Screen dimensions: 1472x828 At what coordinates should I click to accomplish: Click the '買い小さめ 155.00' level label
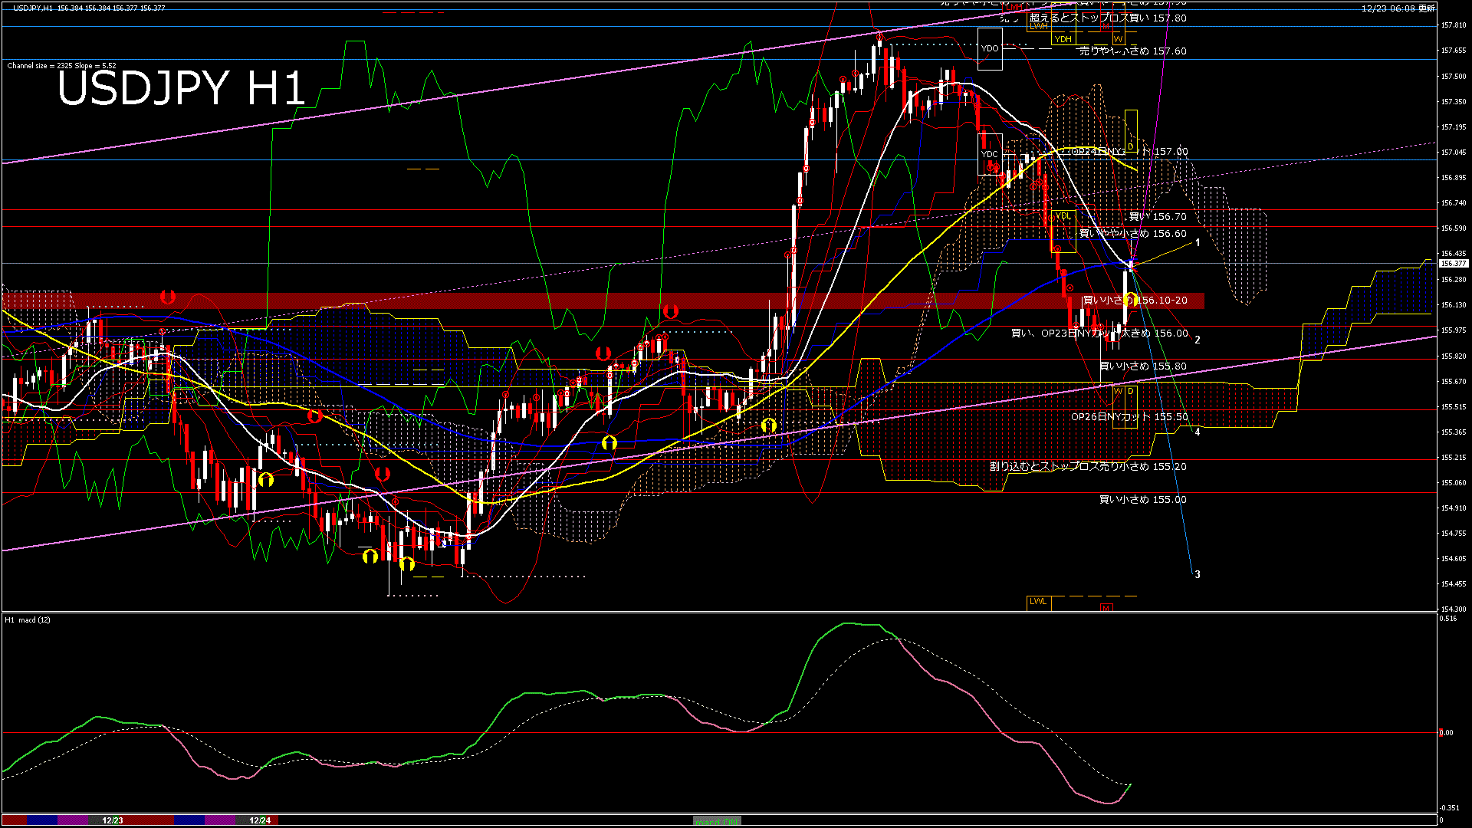pos(1142,500)
